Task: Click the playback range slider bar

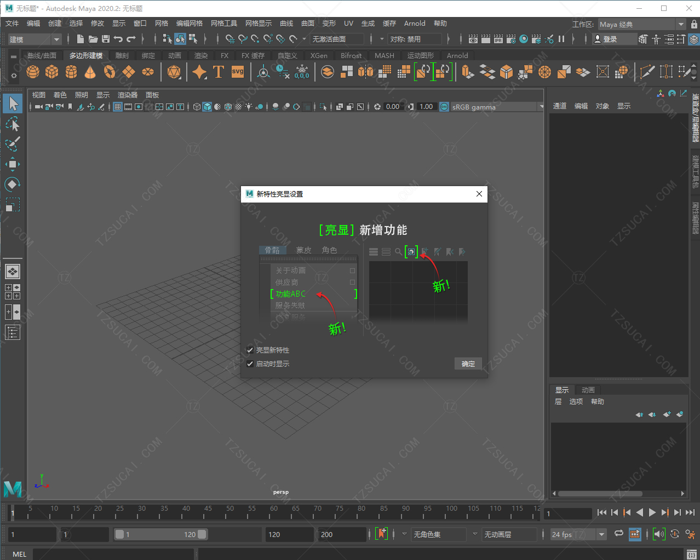Action: coord(160,534)
